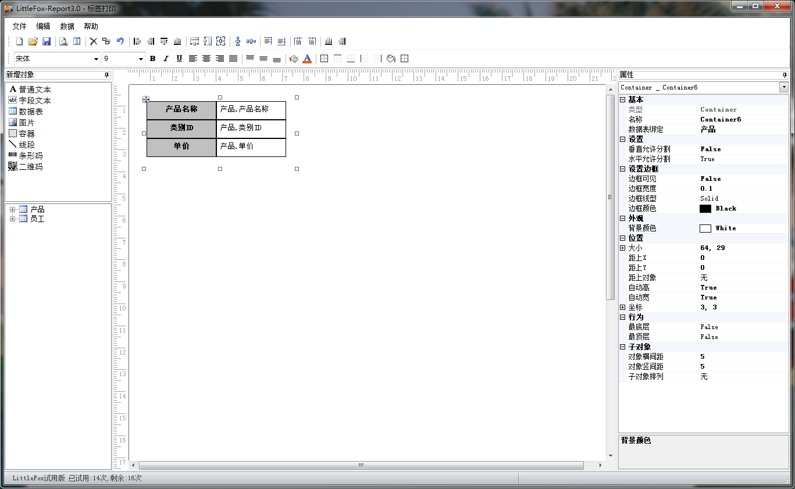
Task: Click the black 边框颜色 color swatch
Action: (705, 209)
